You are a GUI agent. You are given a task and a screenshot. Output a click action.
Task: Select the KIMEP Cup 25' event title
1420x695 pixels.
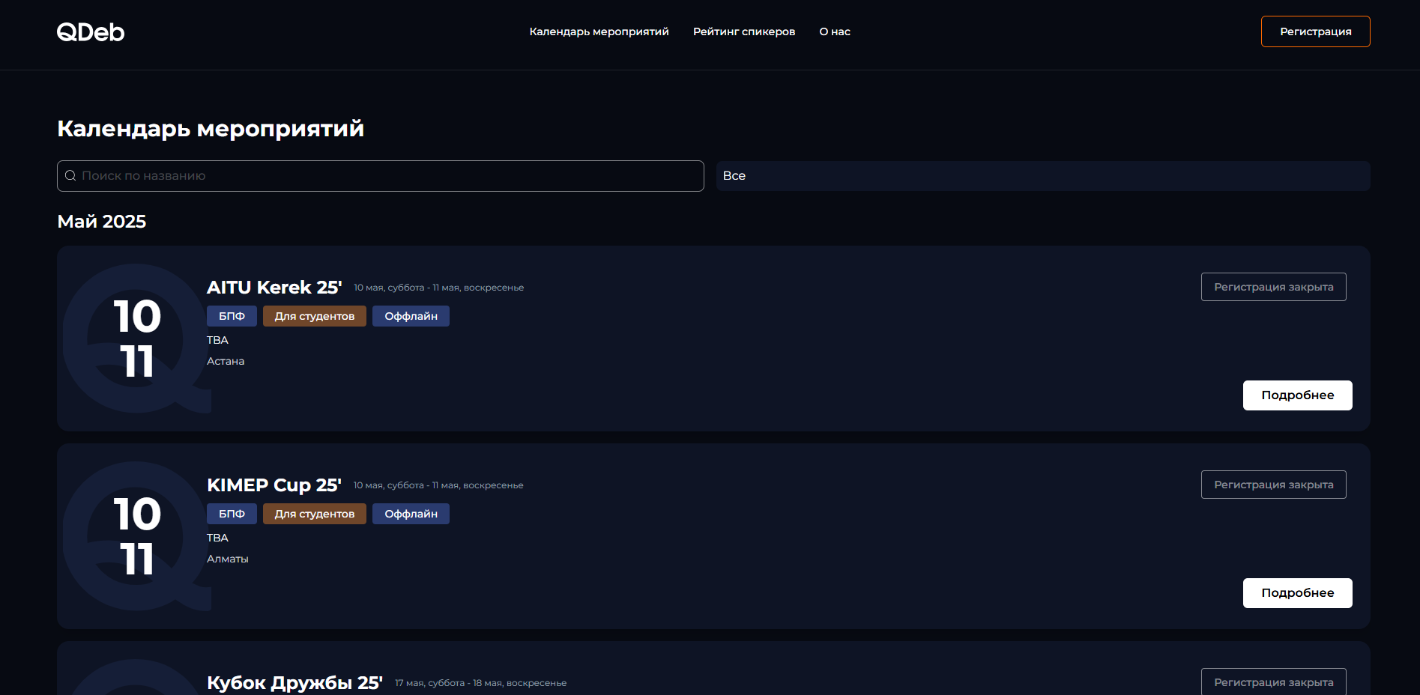click(x=274, y=485)
